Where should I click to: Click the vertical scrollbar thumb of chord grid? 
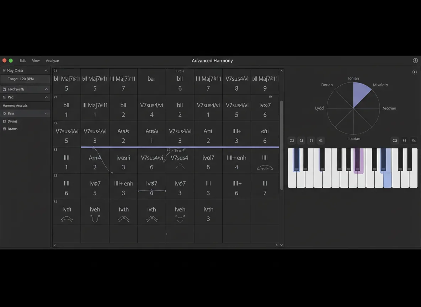click(x=281, y=145)
